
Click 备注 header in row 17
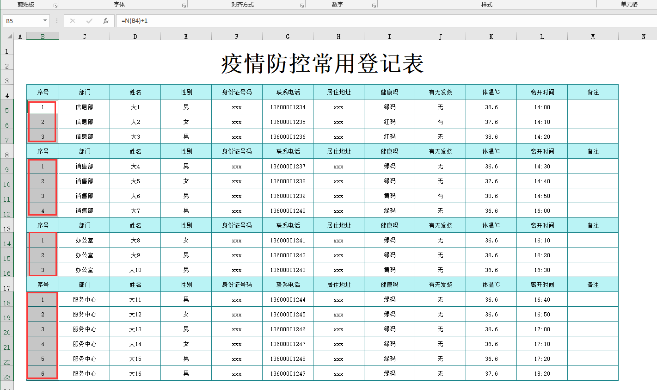tap(593, 285)
